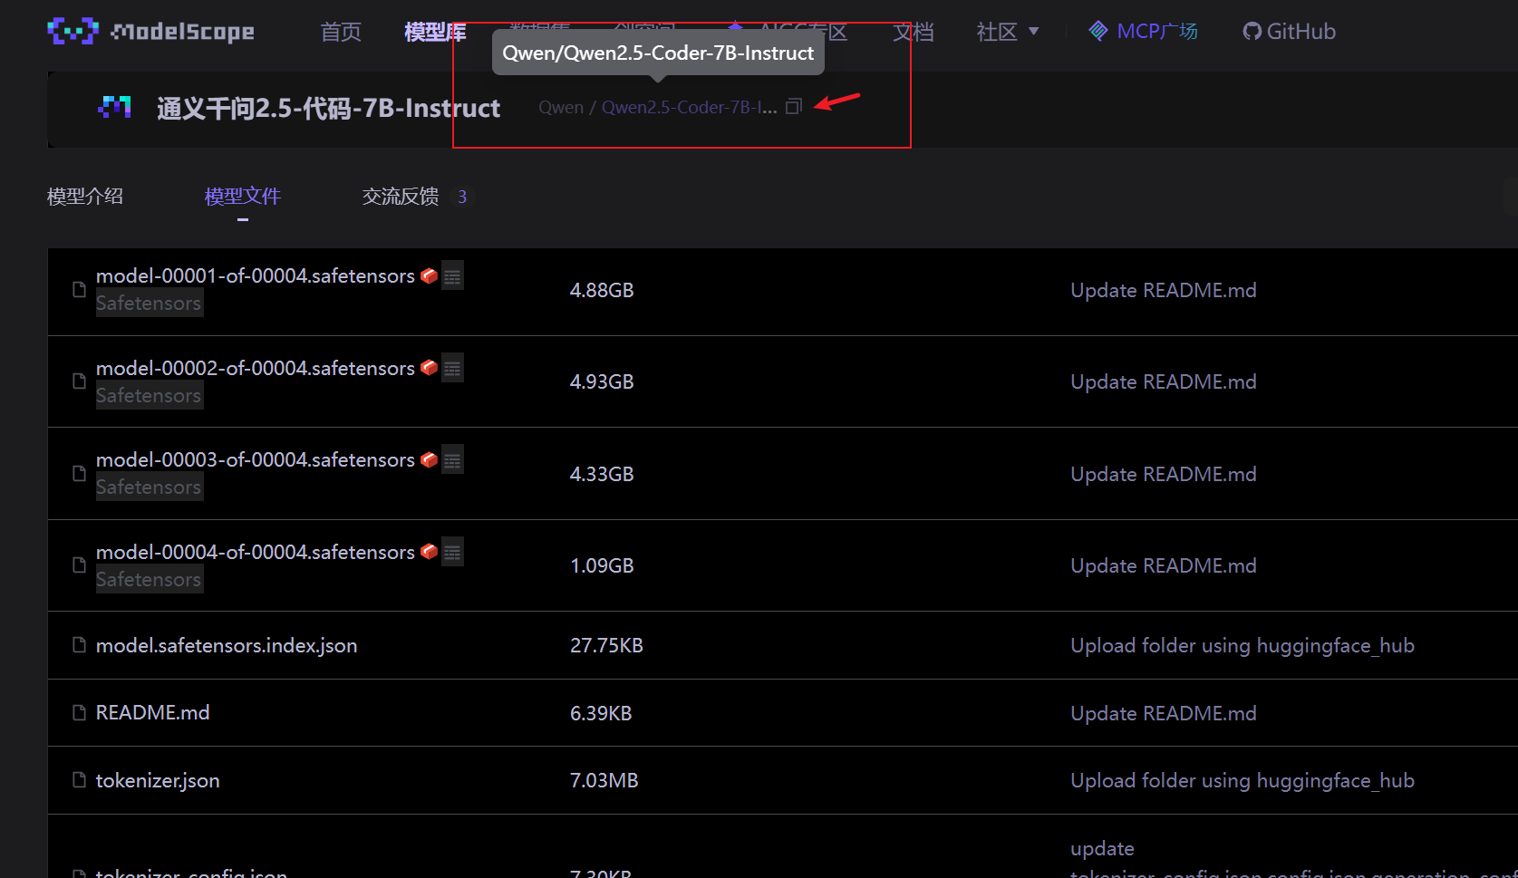Go to 首页 in the navigation bar
This screenshot has height=878, width=1518.
tap(341, 32)
